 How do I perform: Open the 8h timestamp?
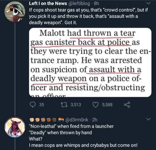point(96,4)
